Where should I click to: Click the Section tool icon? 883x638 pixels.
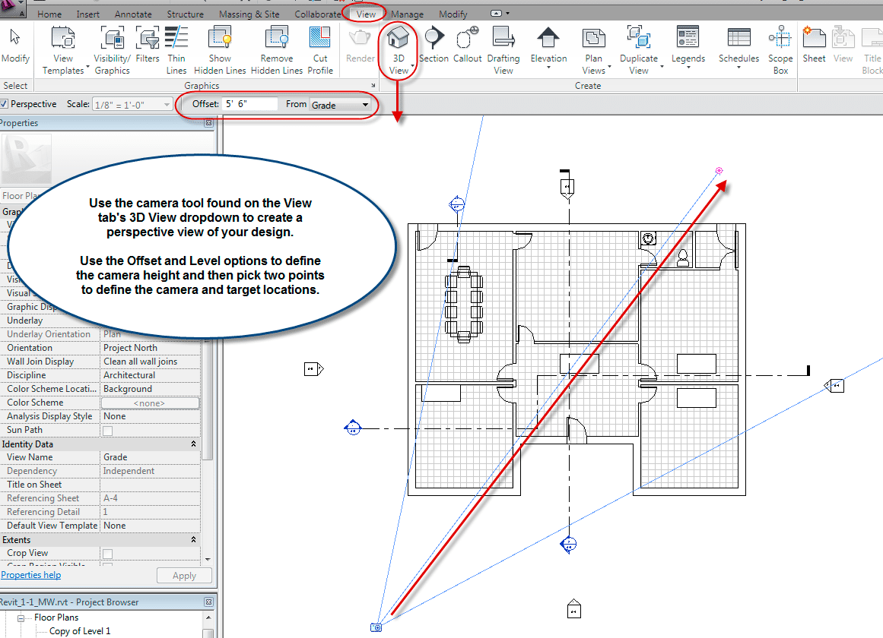434,39
